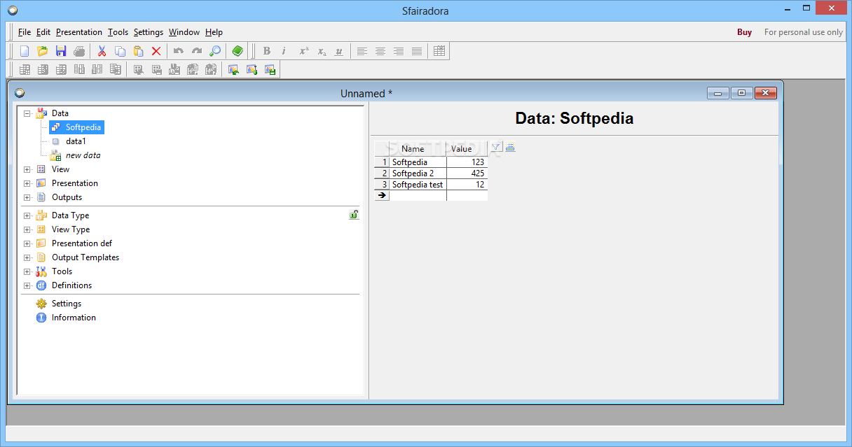This screenshot has width=852, height=447.
Task: Click the Buy link
Action: click(744, 32)
